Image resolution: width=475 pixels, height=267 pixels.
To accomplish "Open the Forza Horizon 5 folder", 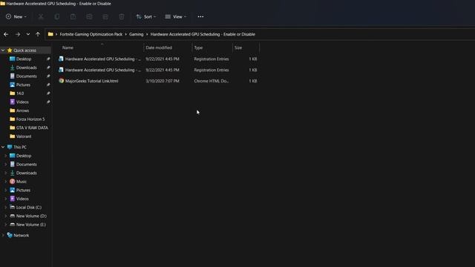I will tap(30, 119).
